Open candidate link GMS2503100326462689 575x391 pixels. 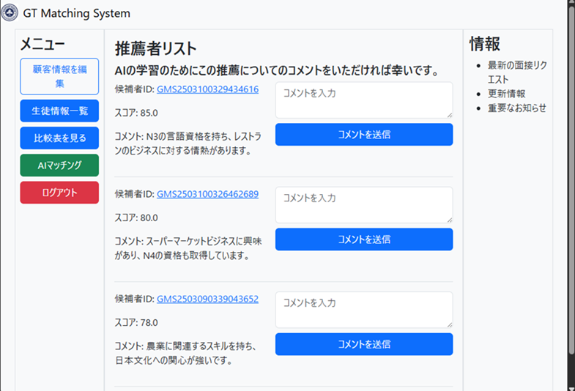click(x=207, y=194)
